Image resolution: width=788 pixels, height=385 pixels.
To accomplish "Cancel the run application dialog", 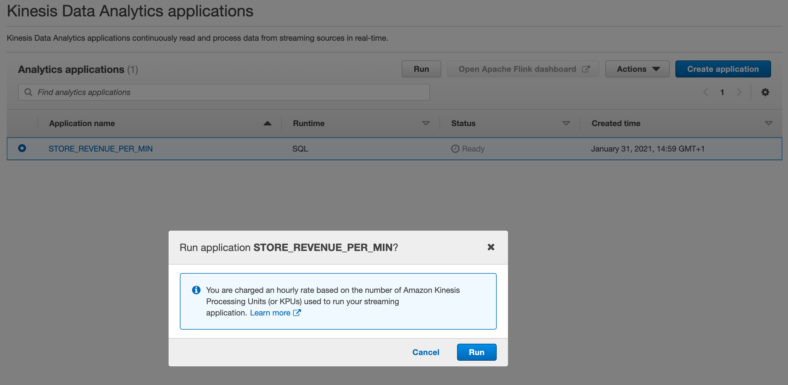I will point(425,352).
